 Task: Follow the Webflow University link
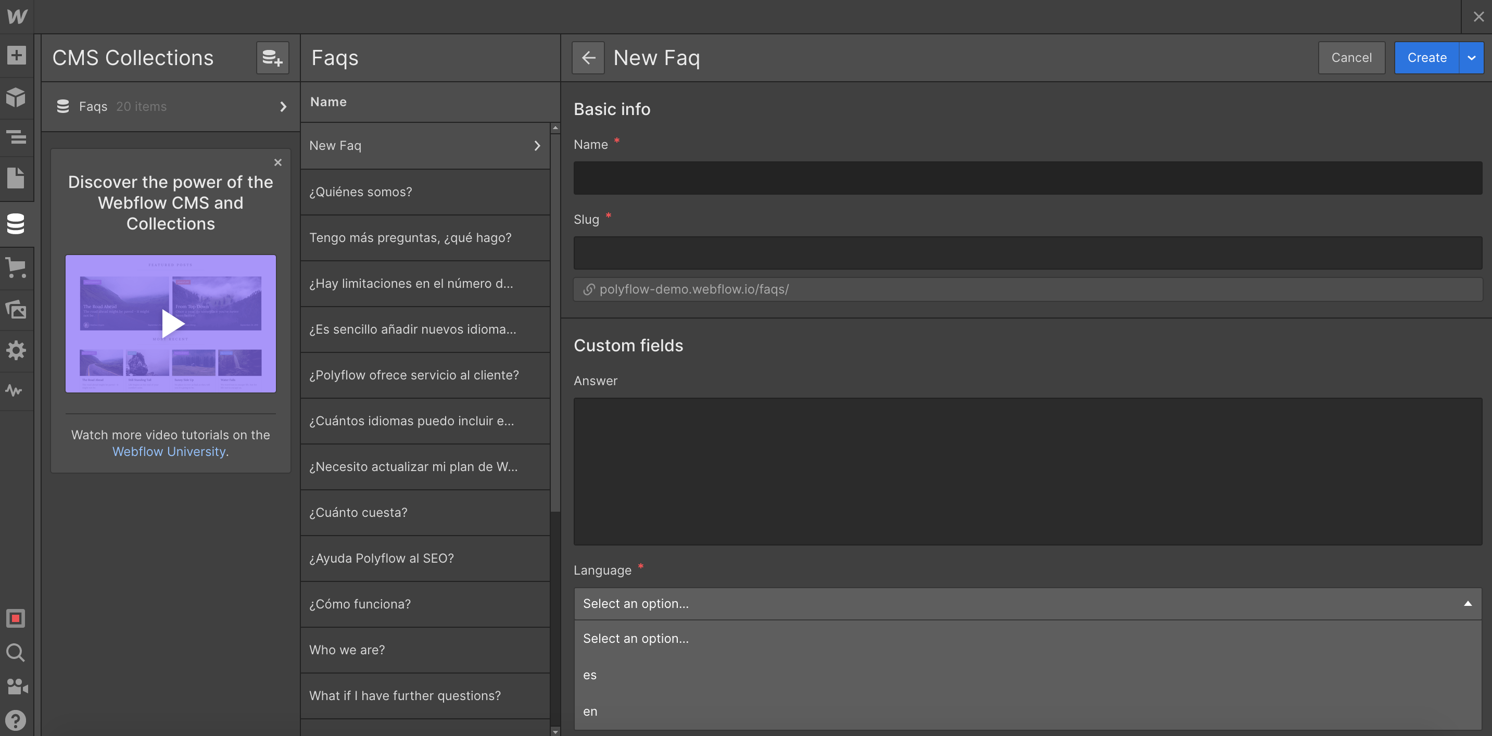[169, 452]
